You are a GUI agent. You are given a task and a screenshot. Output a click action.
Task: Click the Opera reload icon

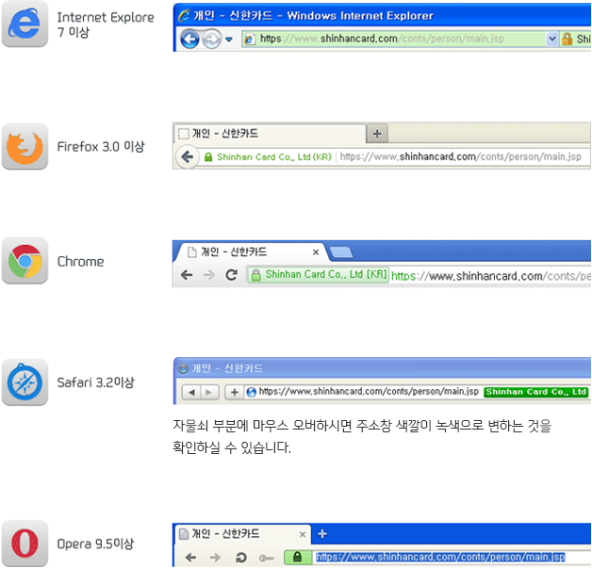click(240, 557)
